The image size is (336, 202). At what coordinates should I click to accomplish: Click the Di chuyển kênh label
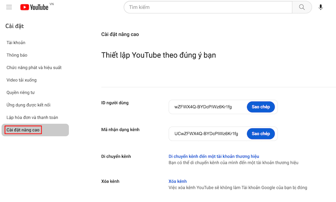[x=116, y=156]
